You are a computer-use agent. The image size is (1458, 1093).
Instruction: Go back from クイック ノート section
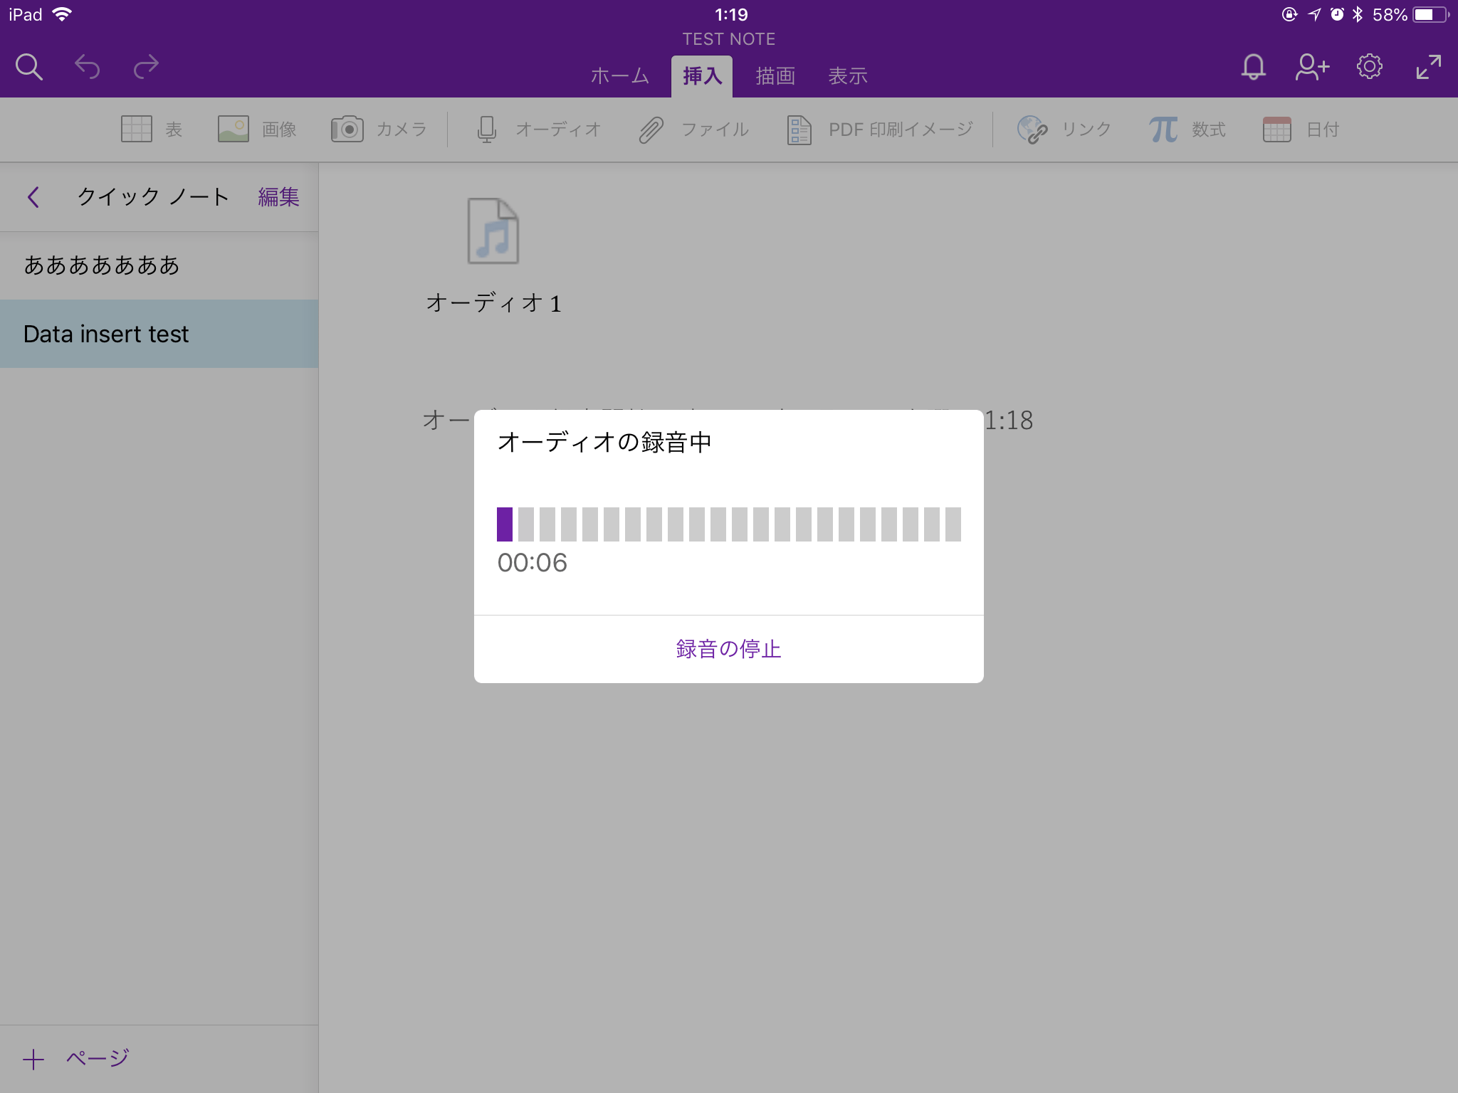(x=33, y=197)
